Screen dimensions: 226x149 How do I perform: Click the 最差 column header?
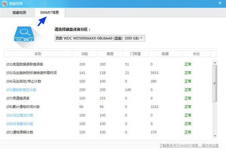(110, 54)
